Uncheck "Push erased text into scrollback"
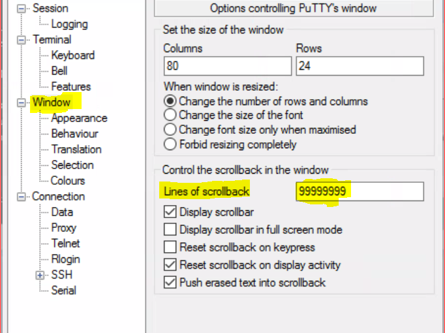445x333 pixels. click(x=170, y=283)
